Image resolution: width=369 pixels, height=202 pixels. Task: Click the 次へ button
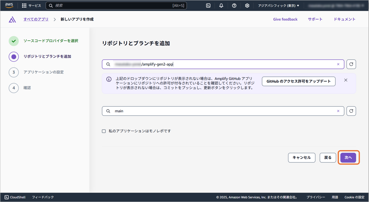(x=348, y=158)
